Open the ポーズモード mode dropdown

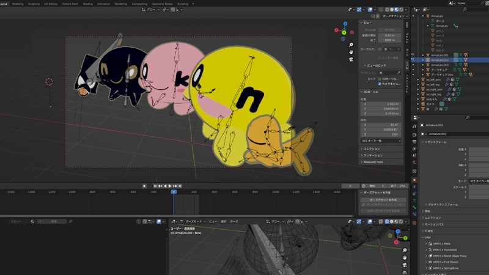click(x=193, y=221)
